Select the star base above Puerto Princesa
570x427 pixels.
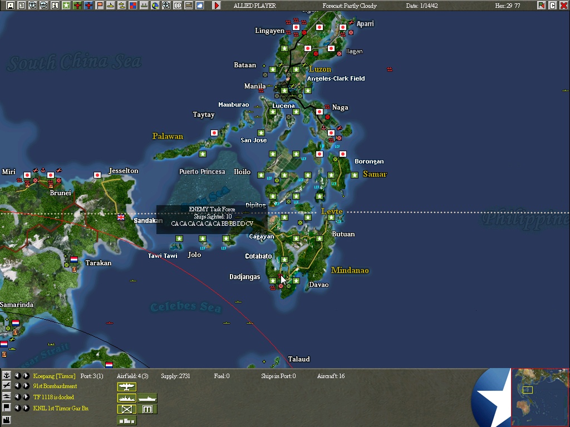pos(203,154)
